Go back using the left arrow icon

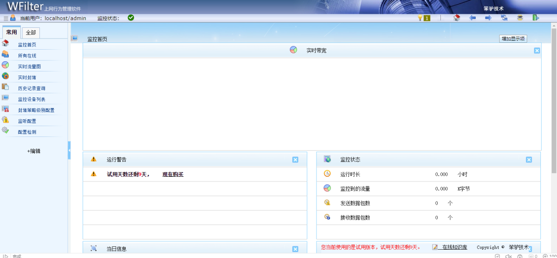pyautogui.click(x=473, y=18)
